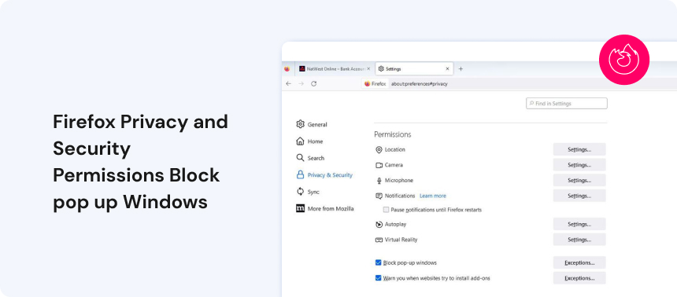Click the 'Location' label text
Screen dimensions: 677x297
tap(395, 149)
